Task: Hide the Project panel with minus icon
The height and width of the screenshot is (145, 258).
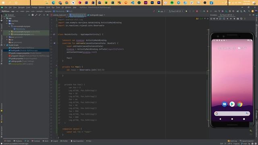Action: [x=48, y=15]
